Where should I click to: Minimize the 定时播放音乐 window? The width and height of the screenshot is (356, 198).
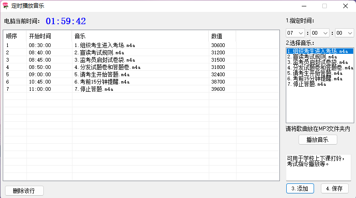[304, 6]
